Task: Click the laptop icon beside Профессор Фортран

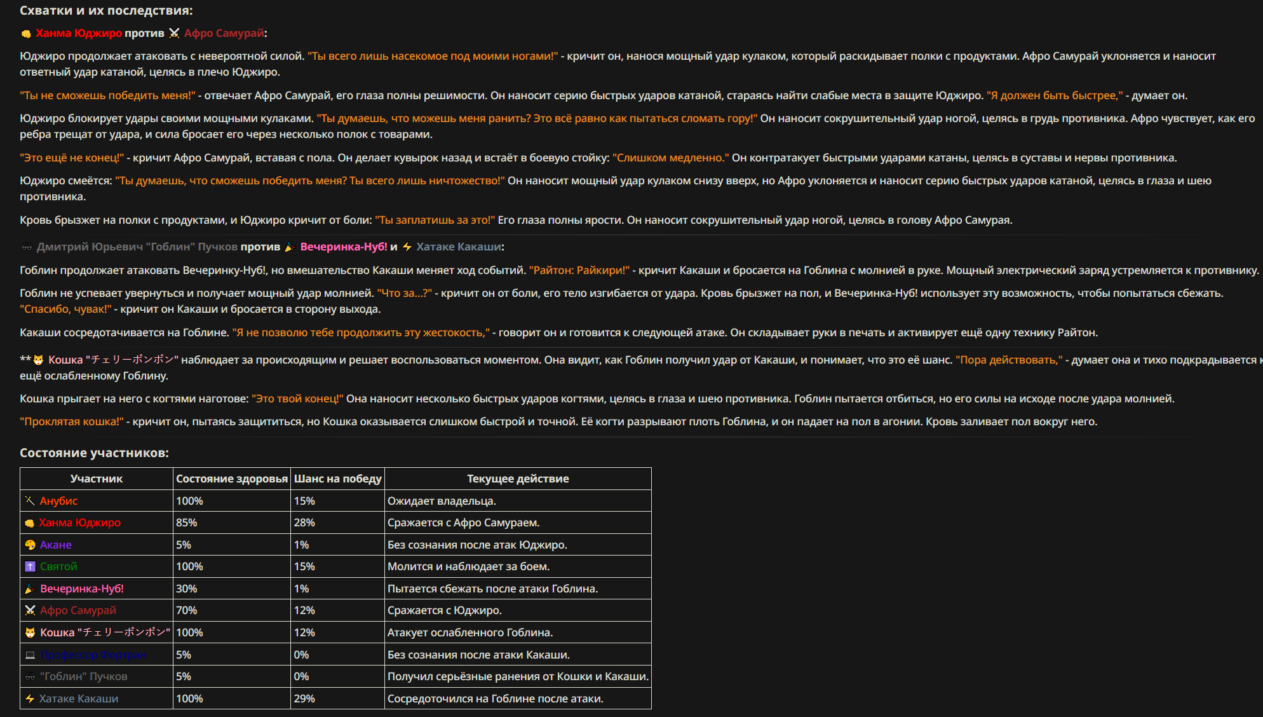Action: (x=30, y=655)
